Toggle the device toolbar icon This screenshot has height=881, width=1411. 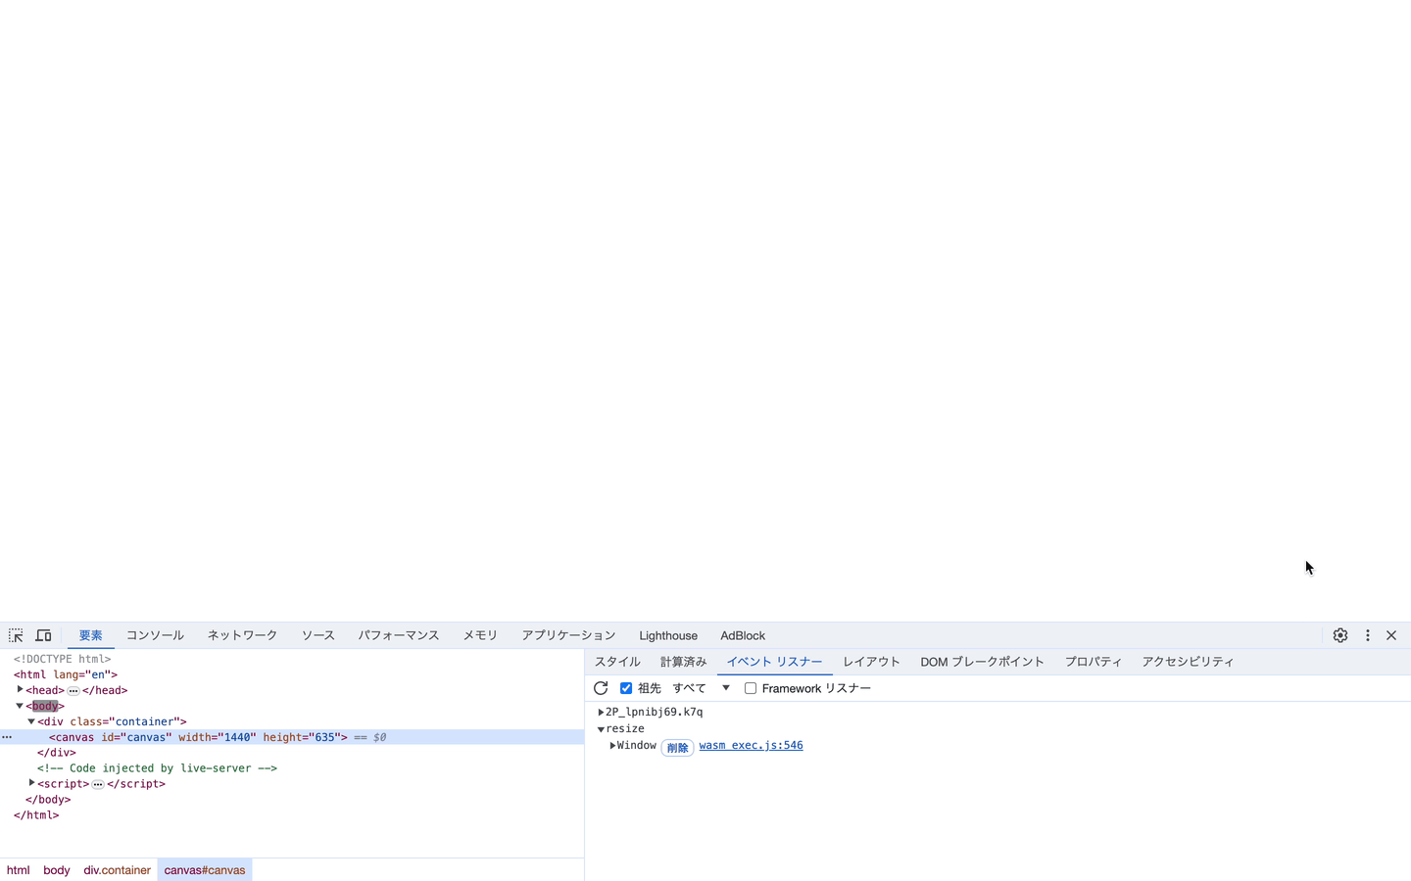click(x=43, y=635)
